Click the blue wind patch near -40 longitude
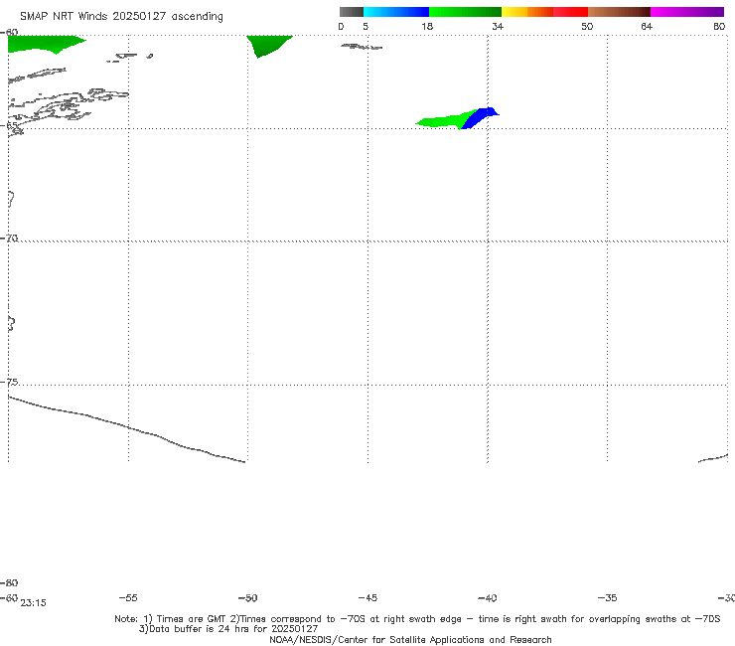 tap(479, 117)
